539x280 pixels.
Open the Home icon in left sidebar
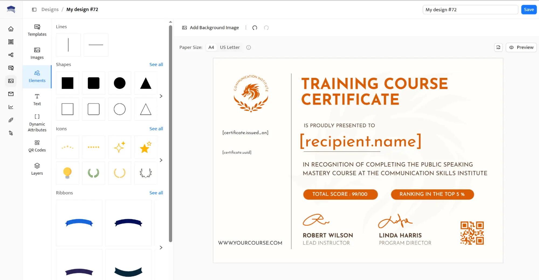coord(11,29)
